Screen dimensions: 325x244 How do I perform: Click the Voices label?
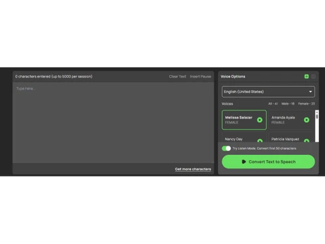227,103
